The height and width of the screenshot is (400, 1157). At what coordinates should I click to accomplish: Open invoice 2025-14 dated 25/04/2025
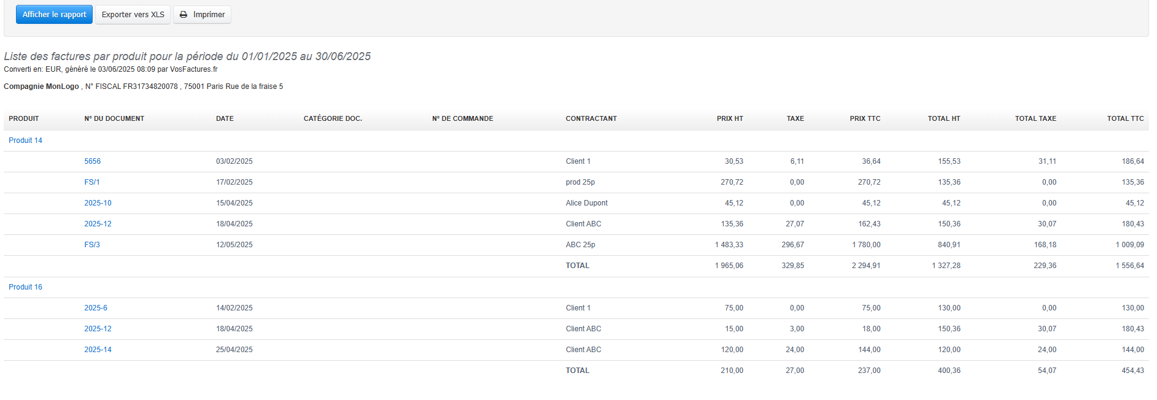point(98,350)
